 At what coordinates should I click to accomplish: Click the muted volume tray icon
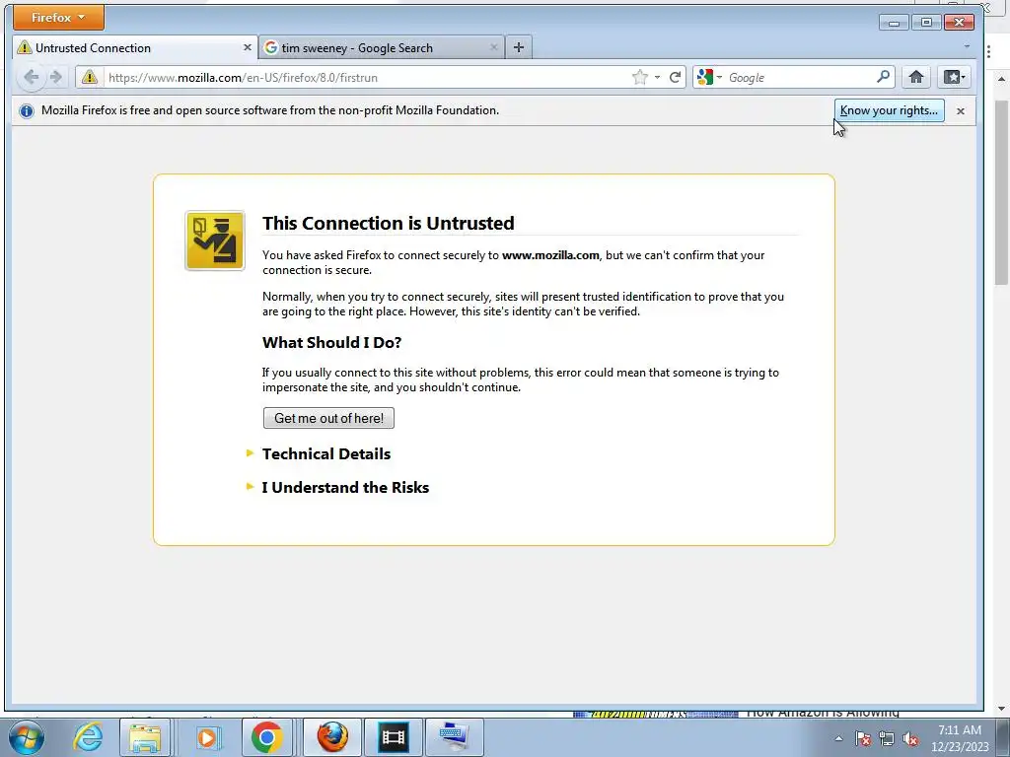point(910,739)
